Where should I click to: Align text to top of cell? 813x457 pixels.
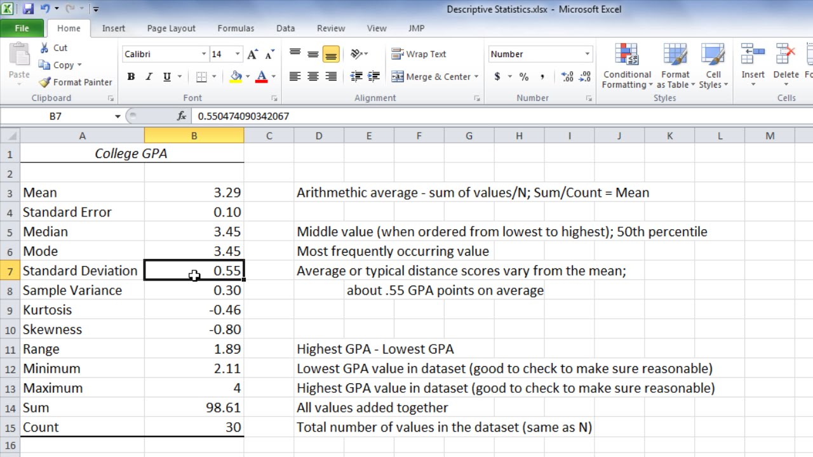pyautogui.click(x=295, y=54)
